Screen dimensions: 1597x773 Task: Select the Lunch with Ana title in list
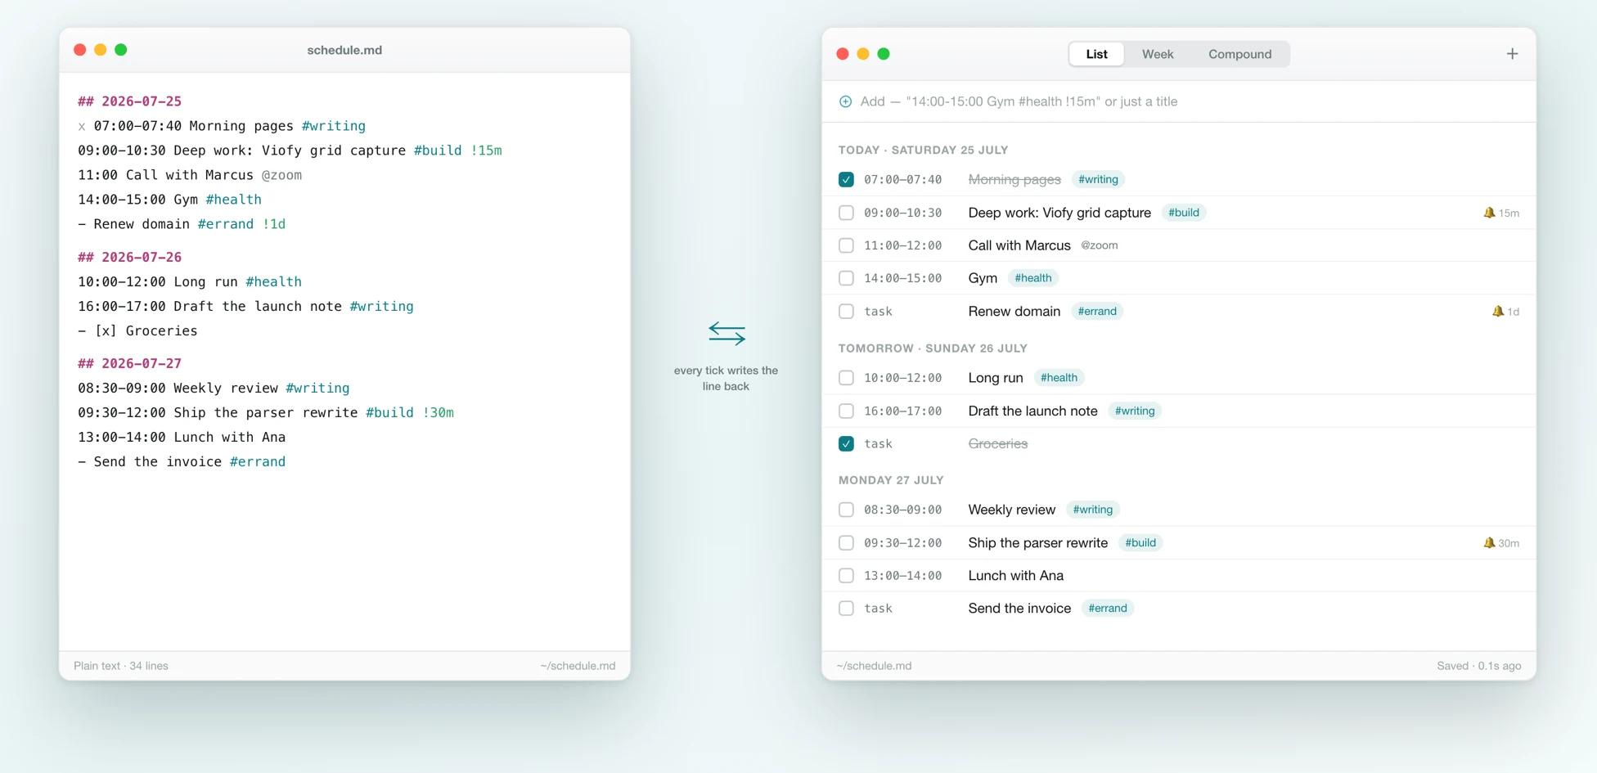[x=1016, y=576]
